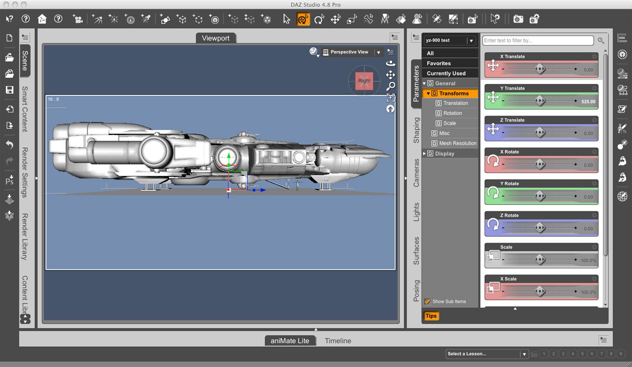The image size is (632, 367).
Task: Select the Surface Selection tool
Action: 401,19
